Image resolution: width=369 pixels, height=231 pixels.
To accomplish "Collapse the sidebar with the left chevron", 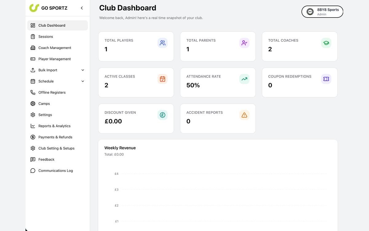I will pos(82,8).
